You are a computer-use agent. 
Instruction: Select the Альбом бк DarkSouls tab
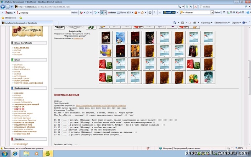(x=27, y=23)
